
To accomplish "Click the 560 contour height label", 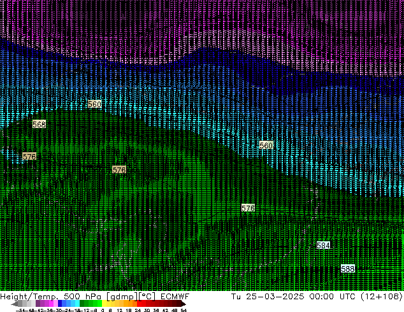I will coord(94,104).
